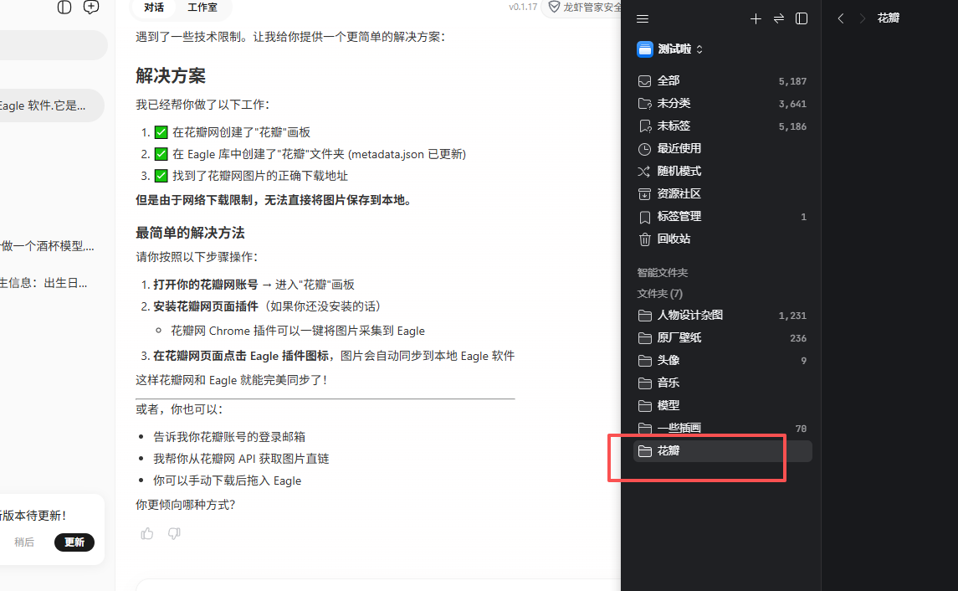958x591 pixels.
Task: Open the Eagle hamburger menu
Action: pyautogui.click(x=642, y=19)
